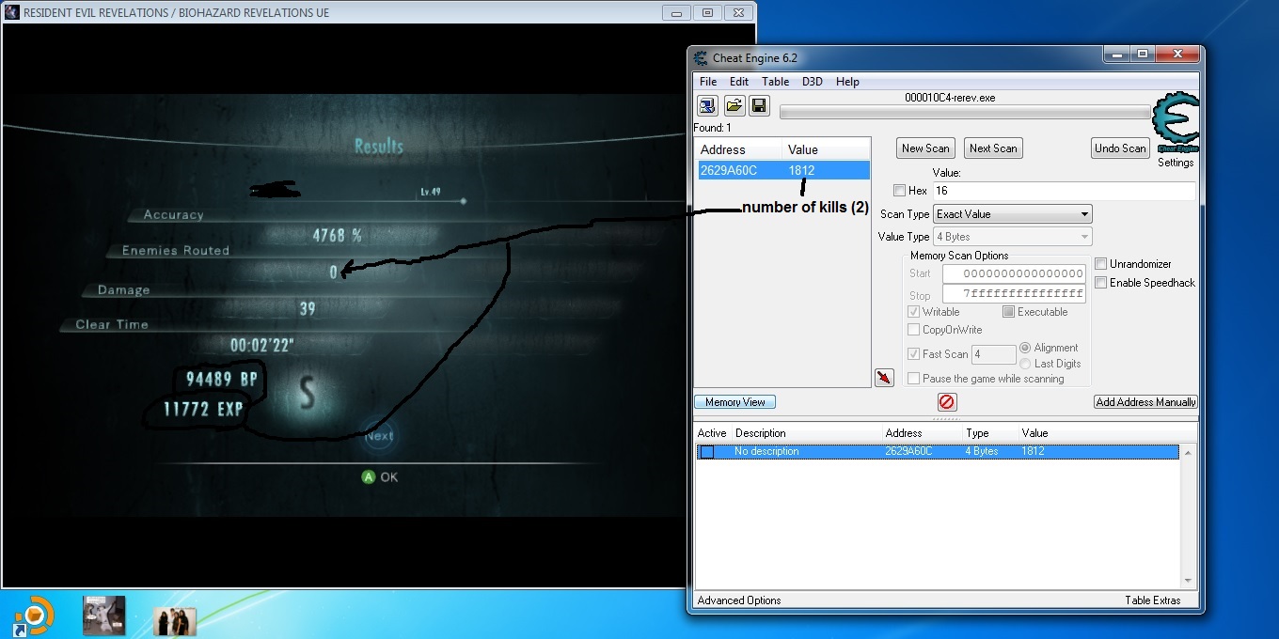This screenshot has height=639, width=1279.
Task: Click the Value input field containing 16
Action: (1063, 191)
